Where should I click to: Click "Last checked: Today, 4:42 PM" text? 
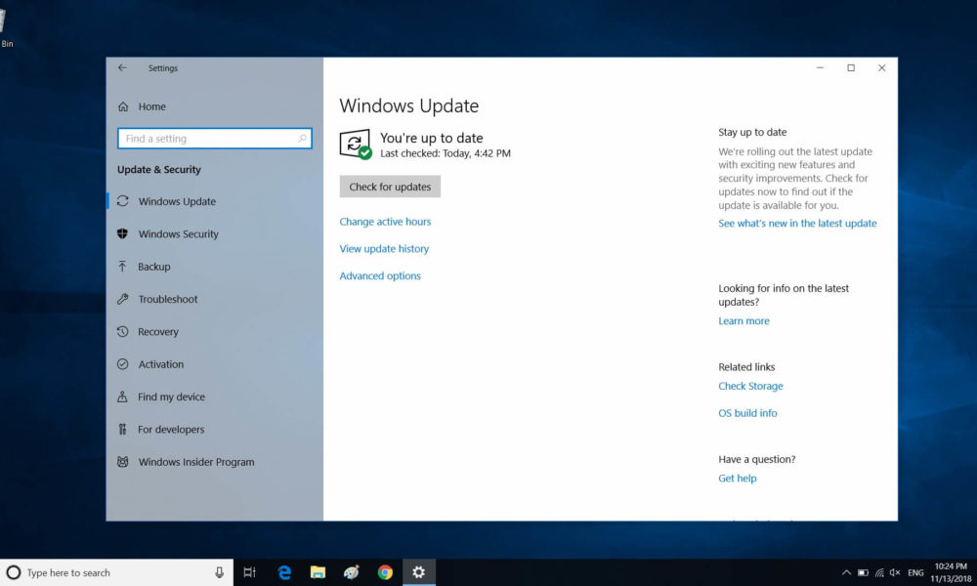[445, 153]
